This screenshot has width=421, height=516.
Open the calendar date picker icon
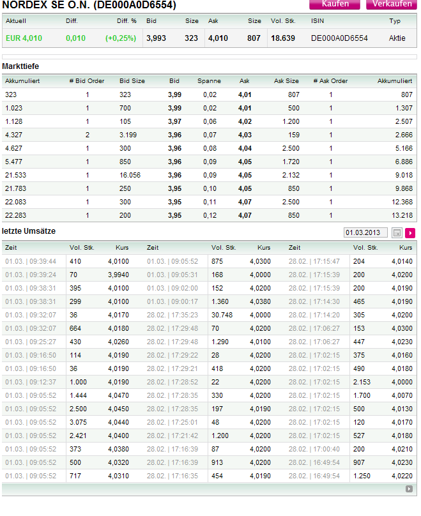(397, 233)
